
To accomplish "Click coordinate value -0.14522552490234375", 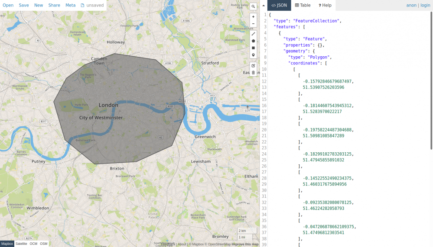I will (327, 179).
